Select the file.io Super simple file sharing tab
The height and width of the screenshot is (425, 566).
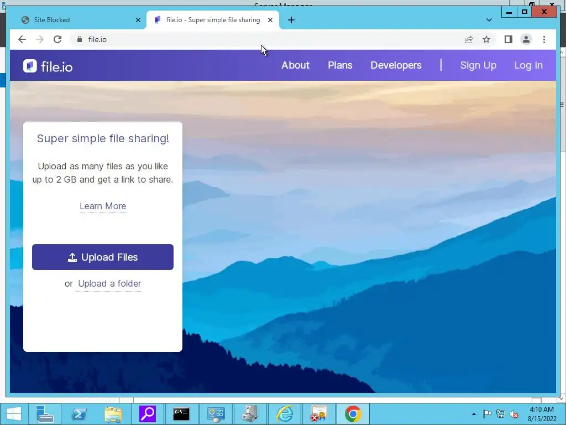pyautogui.click(x=213, y=20)
